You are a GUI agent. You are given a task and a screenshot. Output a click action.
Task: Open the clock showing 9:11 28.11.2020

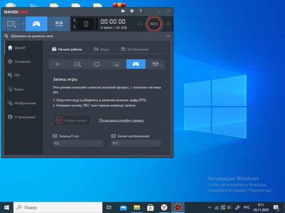point(261,207)
